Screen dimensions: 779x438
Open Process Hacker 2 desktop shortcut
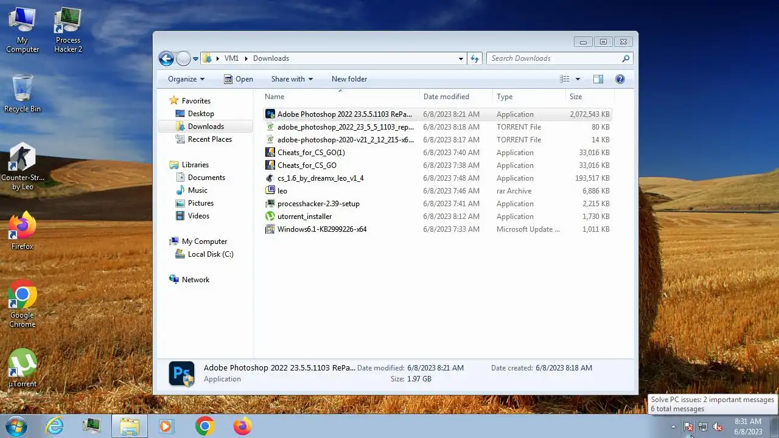(68, 30)
